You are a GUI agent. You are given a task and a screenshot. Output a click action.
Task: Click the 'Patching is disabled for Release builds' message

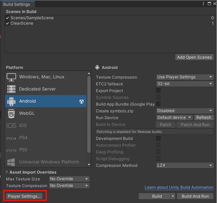155,132
